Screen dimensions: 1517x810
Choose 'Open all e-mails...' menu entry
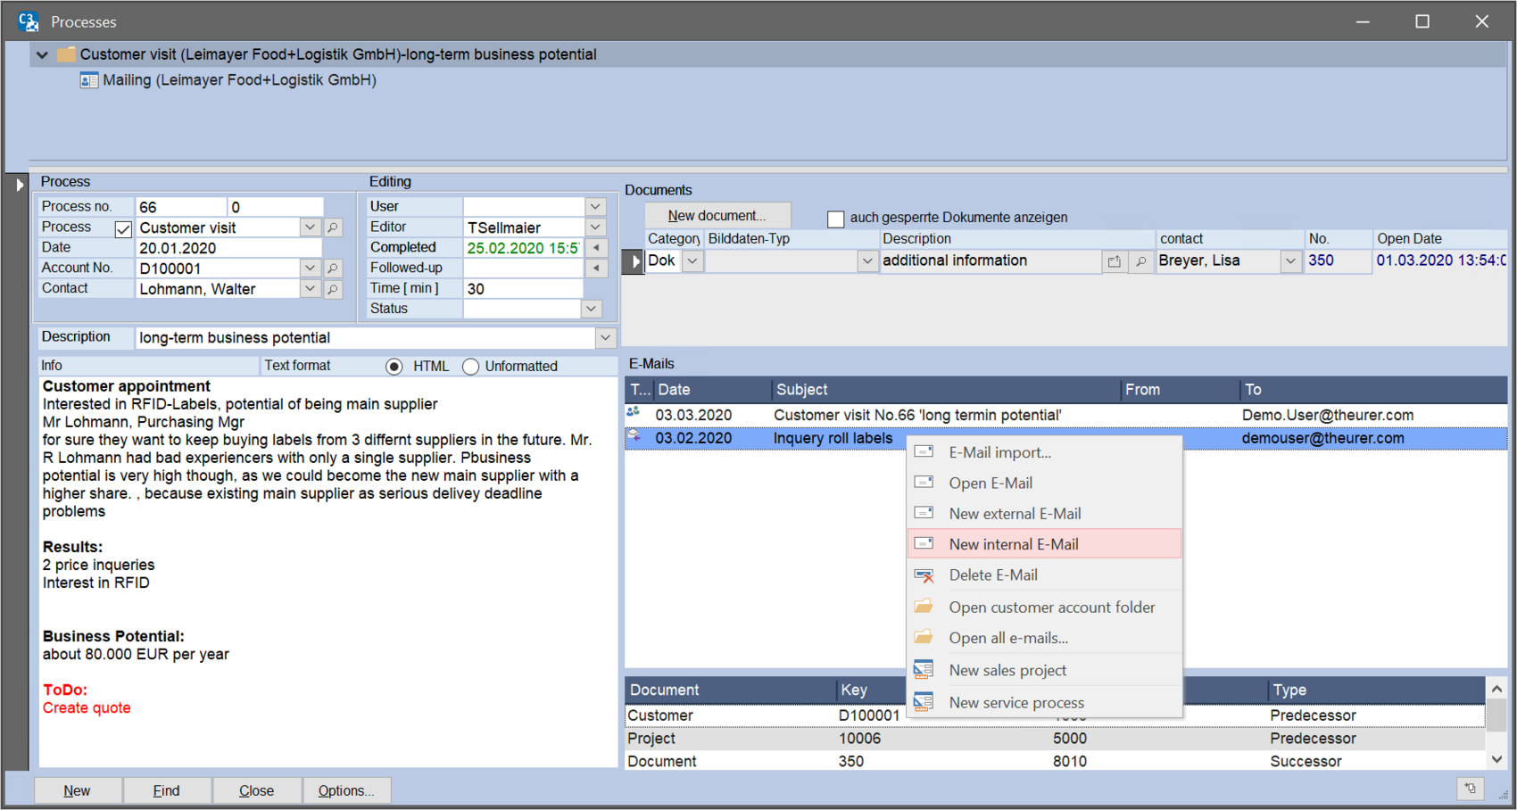(x=1044, y=638)
